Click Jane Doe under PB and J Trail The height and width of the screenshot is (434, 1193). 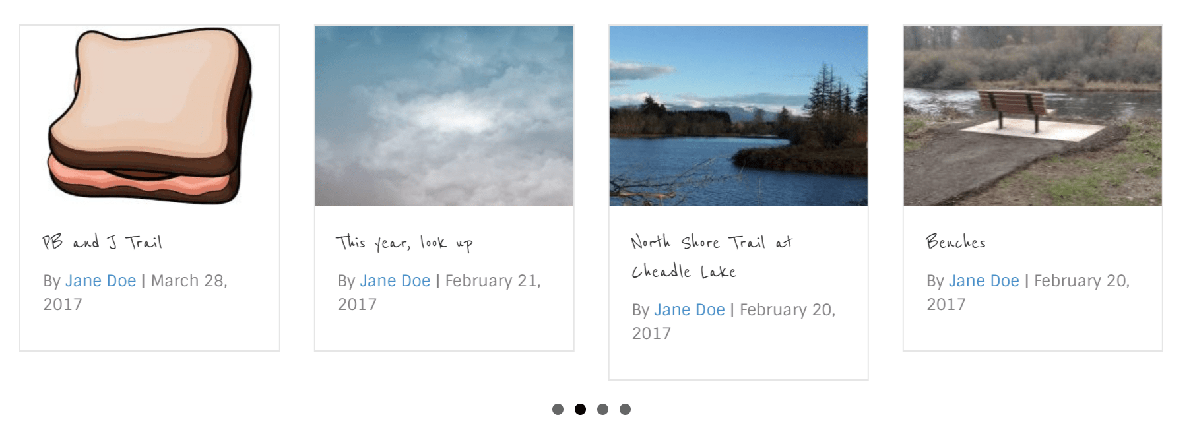(100, 280)
